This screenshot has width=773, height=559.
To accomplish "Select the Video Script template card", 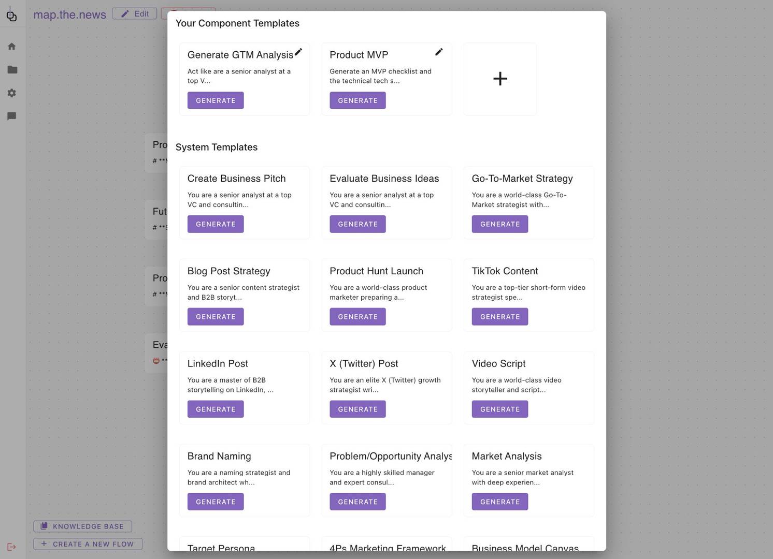I will click(x=528, y=372).
